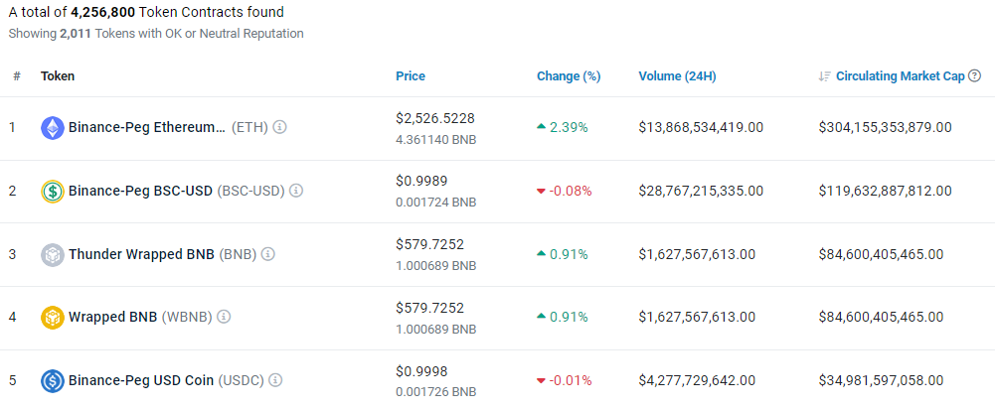Open info icon beside ETH symbol

[x=280, y=127]
